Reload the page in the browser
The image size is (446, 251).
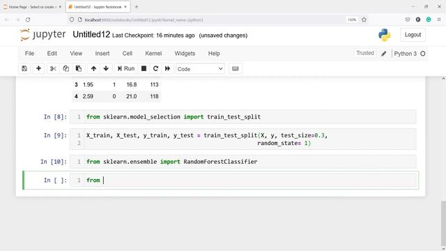(x=28, y=20)
